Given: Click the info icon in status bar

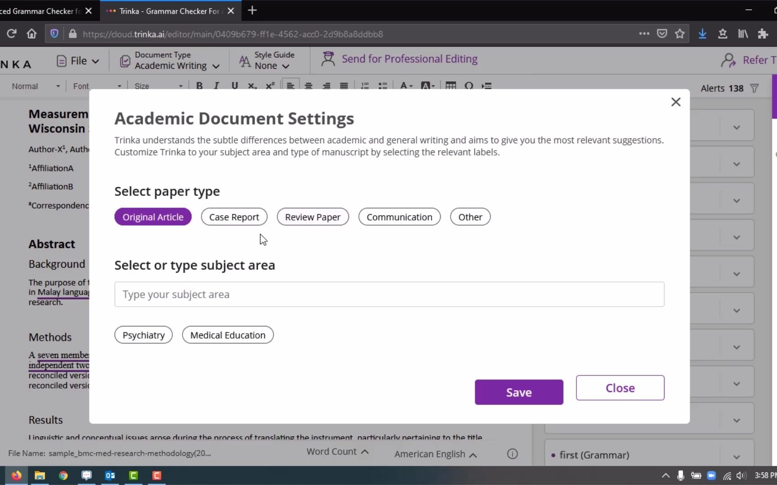Looking at the screenshot, I should 512,454.
